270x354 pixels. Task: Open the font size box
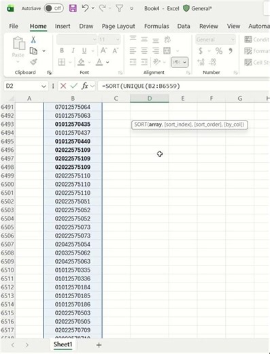[109, 39]
